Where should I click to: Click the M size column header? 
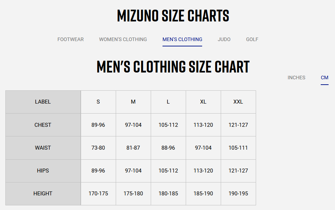133,102
